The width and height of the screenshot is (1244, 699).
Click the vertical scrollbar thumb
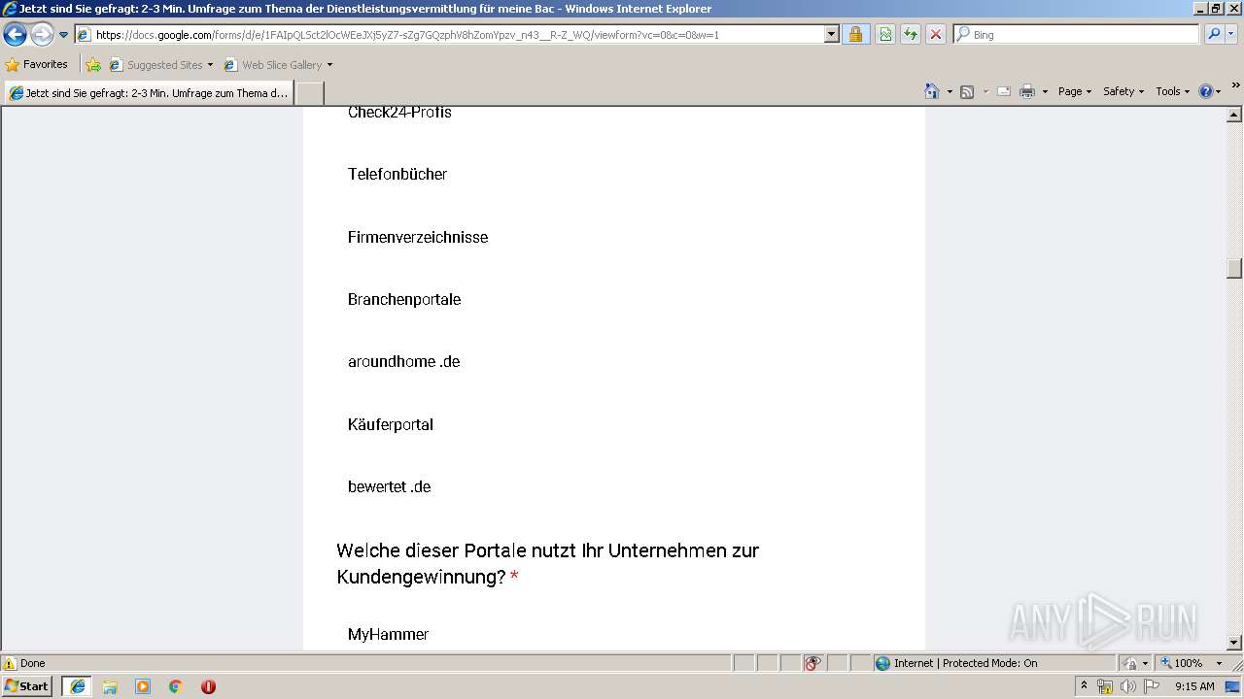pyautogui.click(x=1234, y=268)
